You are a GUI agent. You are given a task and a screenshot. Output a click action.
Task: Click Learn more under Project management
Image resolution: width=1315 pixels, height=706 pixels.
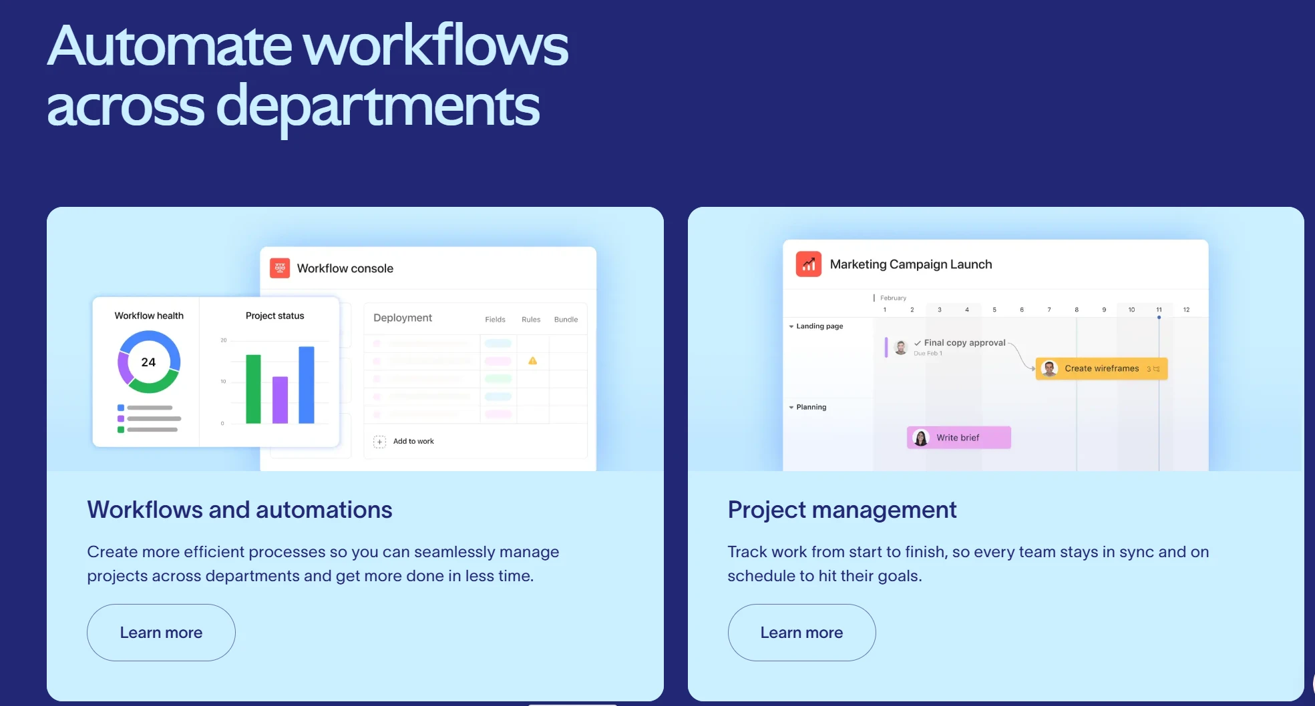tap(801, 633)
